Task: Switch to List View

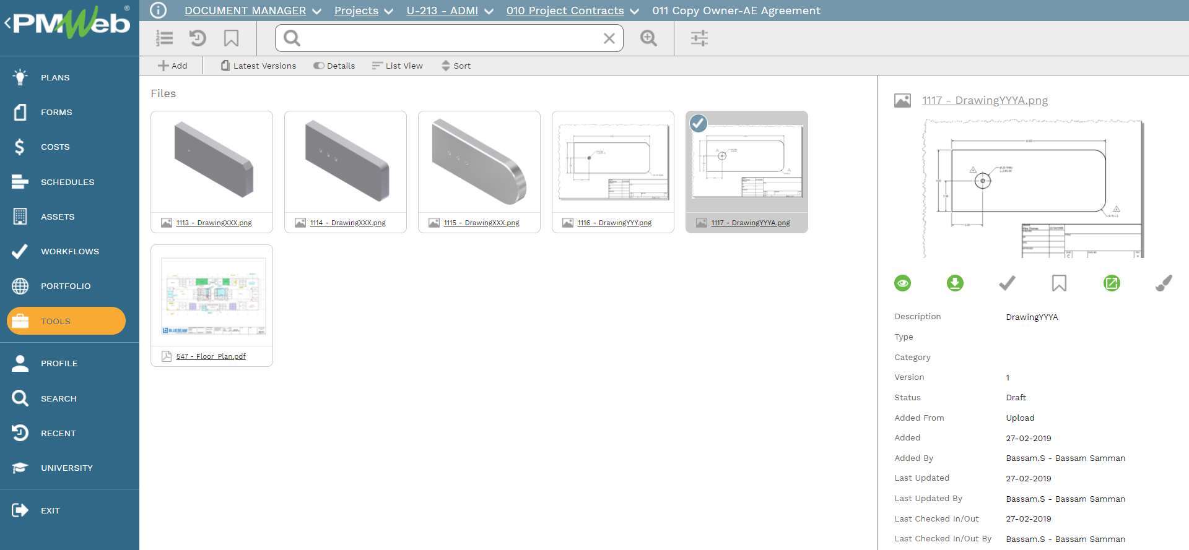Action: coord(397,66)
